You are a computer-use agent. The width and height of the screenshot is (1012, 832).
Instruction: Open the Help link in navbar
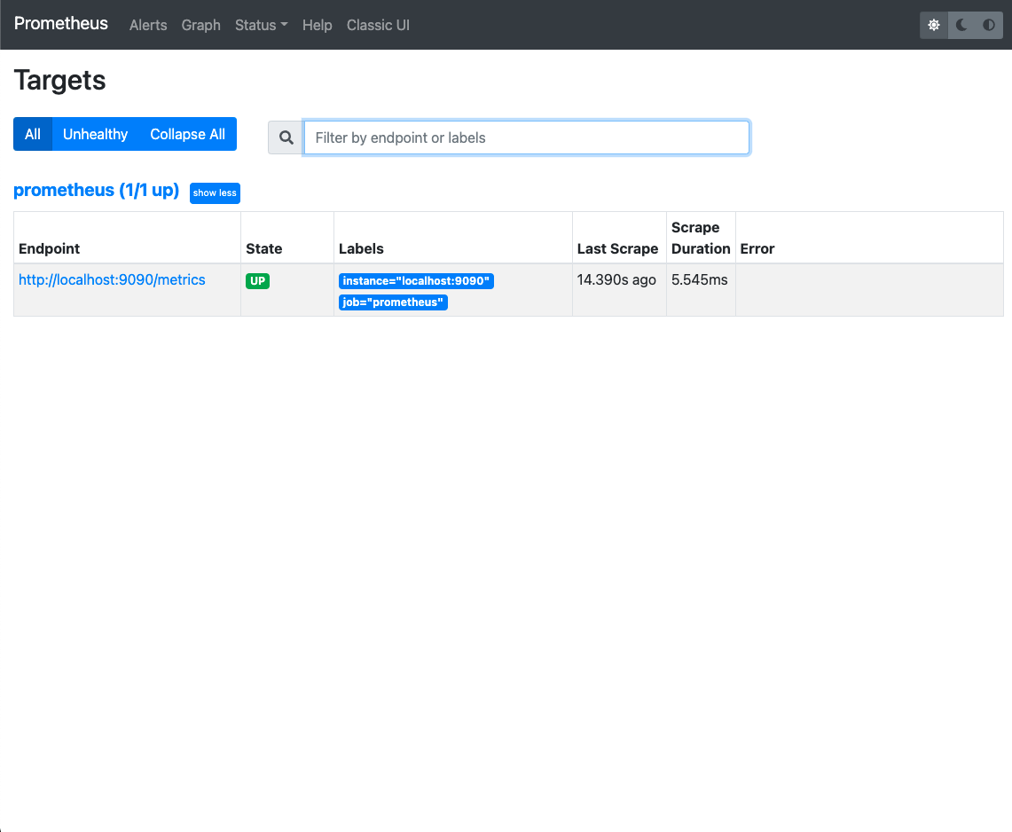pyautogui.click(x=317, y=25)
